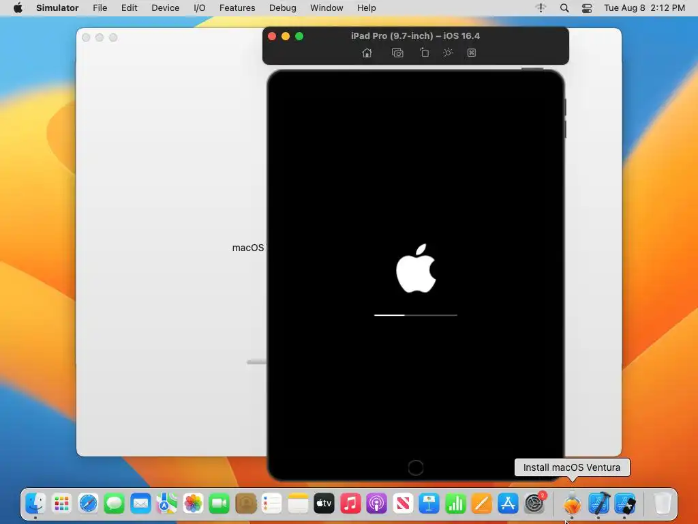Open Podcasts from the Dock
Viewport: 698px width, 524px height.
coord(376,504)
